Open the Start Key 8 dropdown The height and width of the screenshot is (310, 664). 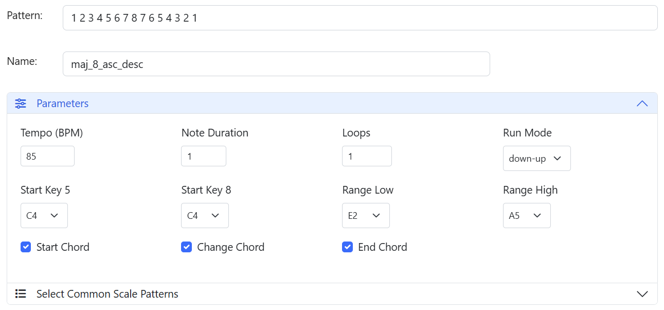coord(205,216)
